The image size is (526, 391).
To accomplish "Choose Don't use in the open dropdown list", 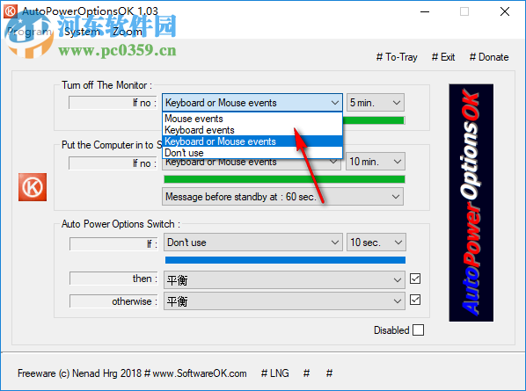I will tap(252, 153).
